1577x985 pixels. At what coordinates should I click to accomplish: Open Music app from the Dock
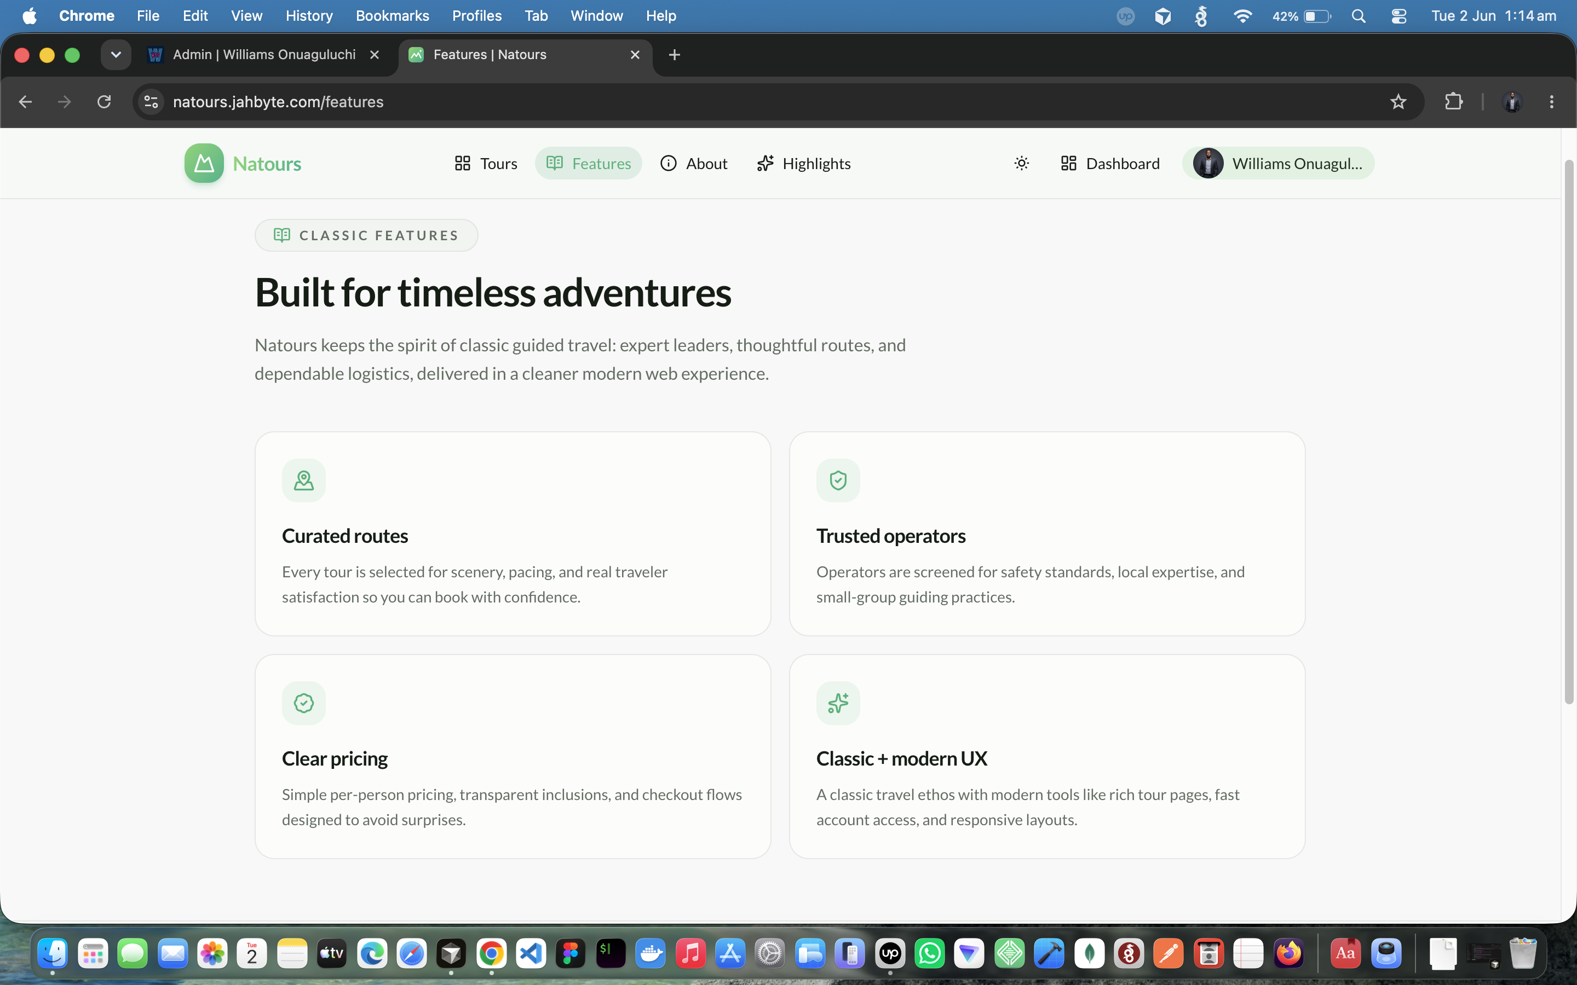click(690, 954)
